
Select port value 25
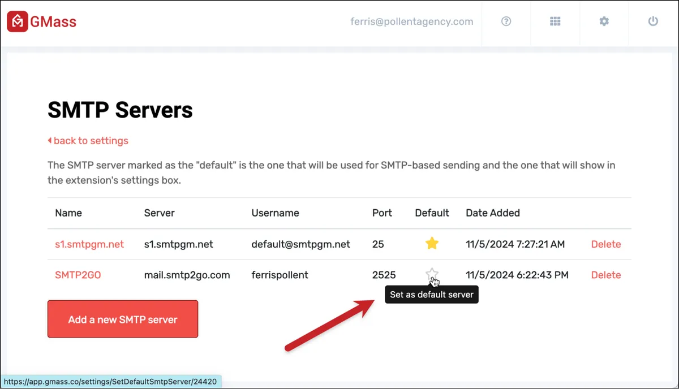click(x=378, y=244)
